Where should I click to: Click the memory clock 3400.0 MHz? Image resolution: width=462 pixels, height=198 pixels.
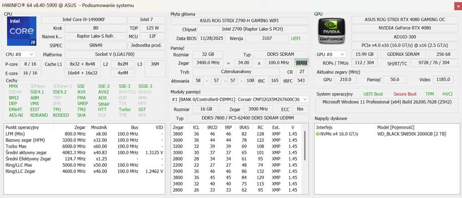(208, 63)
